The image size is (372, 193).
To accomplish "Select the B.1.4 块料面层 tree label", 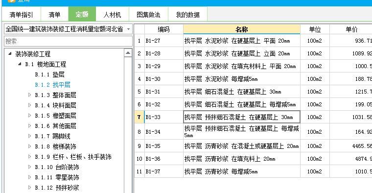I will 55,105.
